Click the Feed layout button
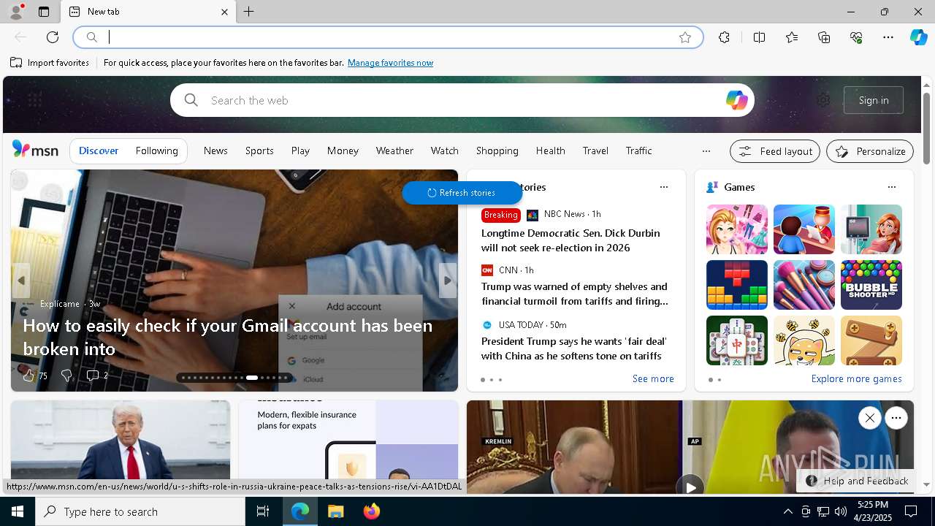The width and height of the screenshot is (935, 526). (x=775, y=151)
